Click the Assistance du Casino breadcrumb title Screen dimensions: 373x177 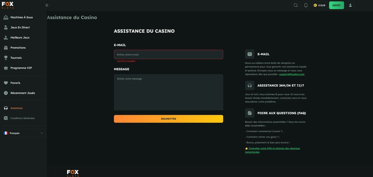pos(72,17)
